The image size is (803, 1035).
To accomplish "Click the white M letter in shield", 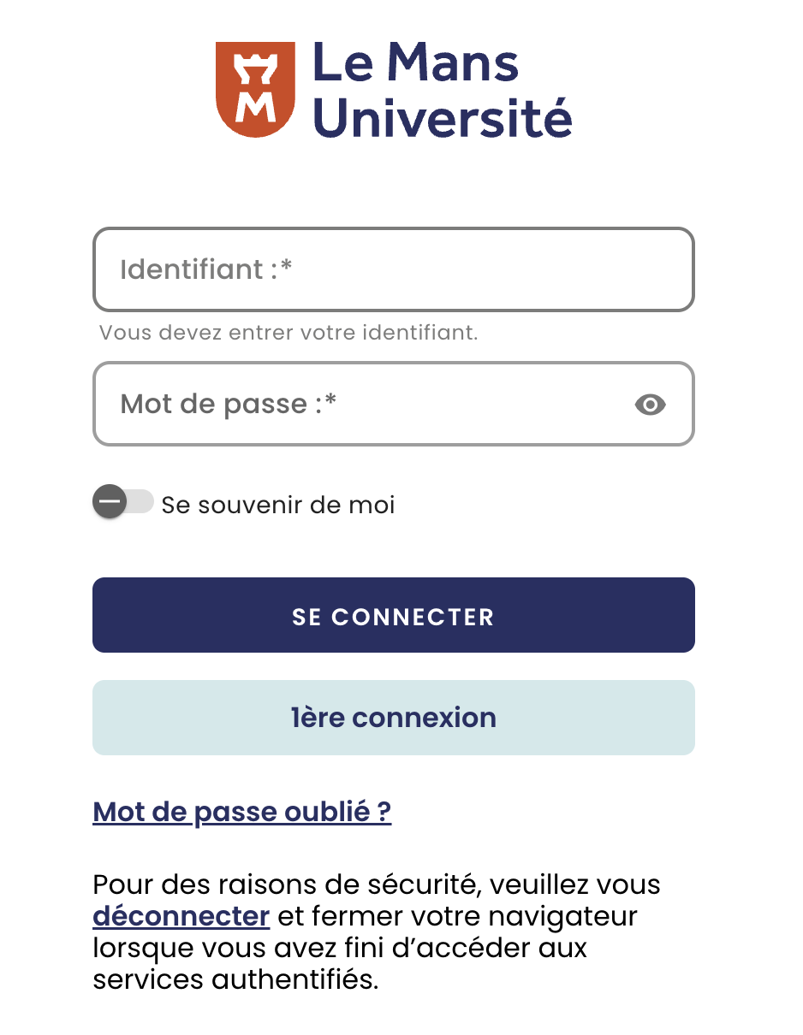I will (x=255, y=107).
